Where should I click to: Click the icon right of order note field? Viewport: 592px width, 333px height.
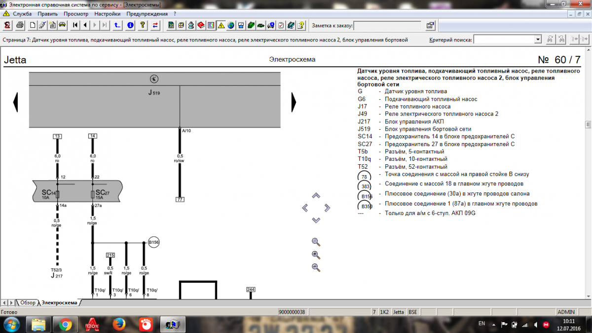430,25
